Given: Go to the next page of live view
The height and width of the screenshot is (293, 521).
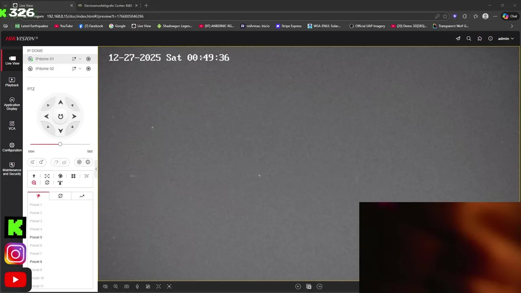Looking at the screenshot, I should coord(320,286).
